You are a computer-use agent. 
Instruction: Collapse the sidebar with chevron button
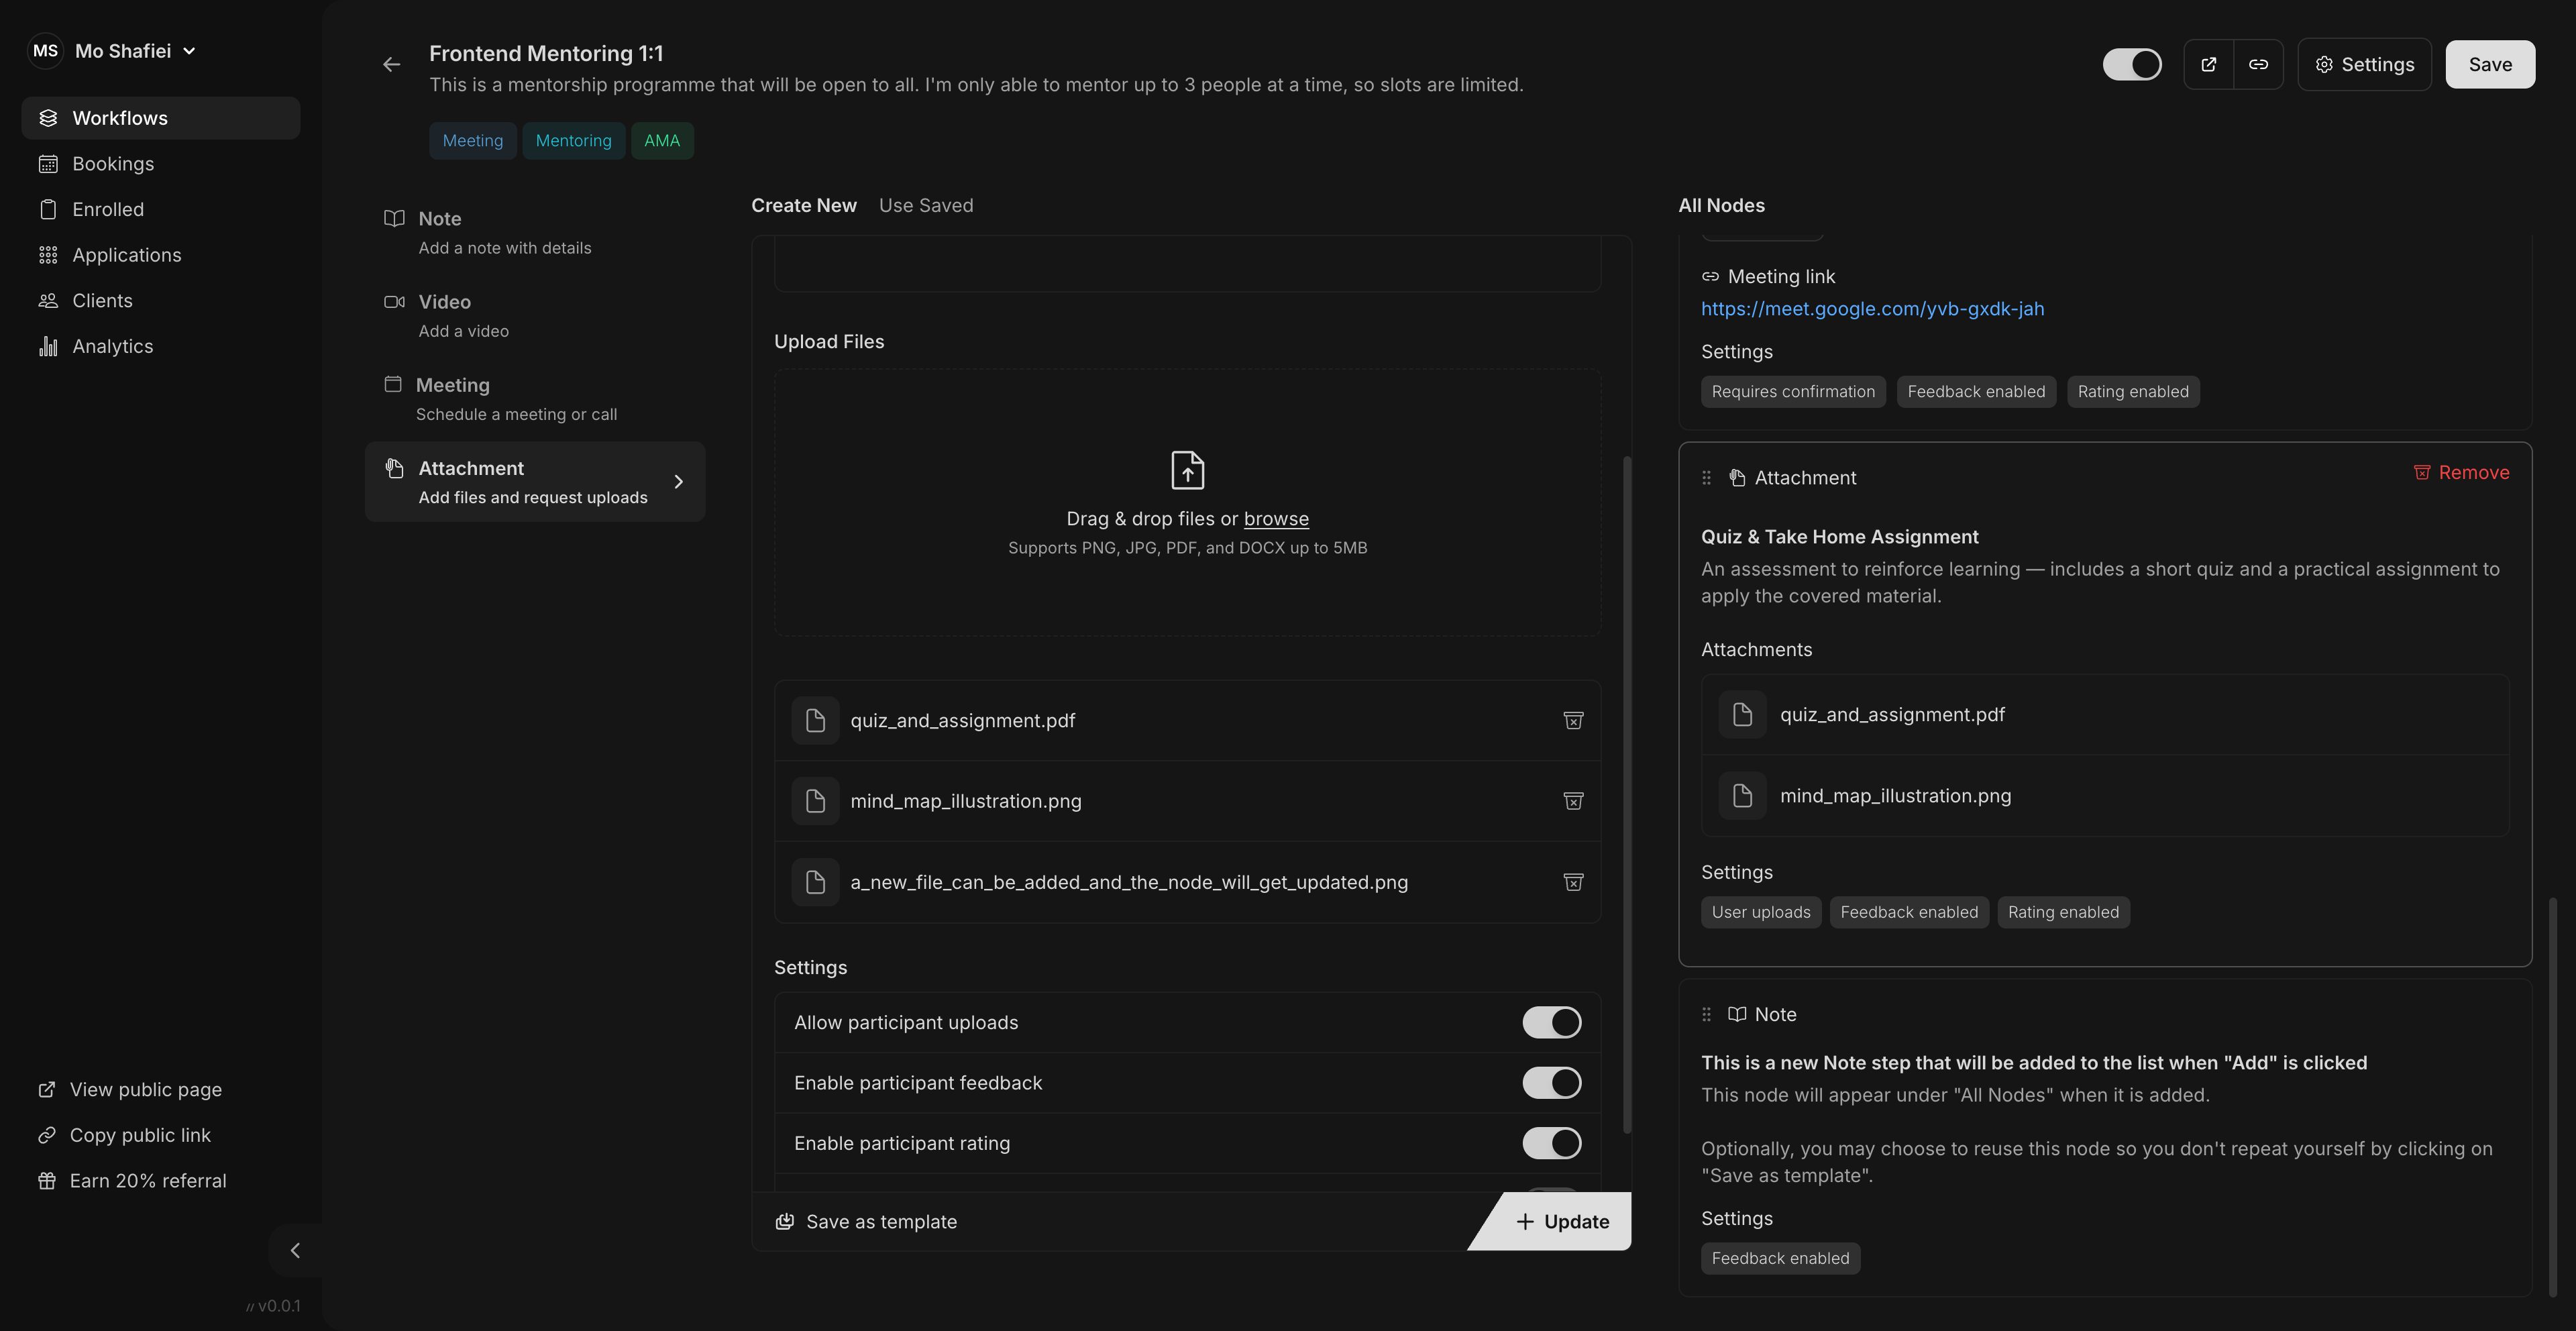point(295,1250)
